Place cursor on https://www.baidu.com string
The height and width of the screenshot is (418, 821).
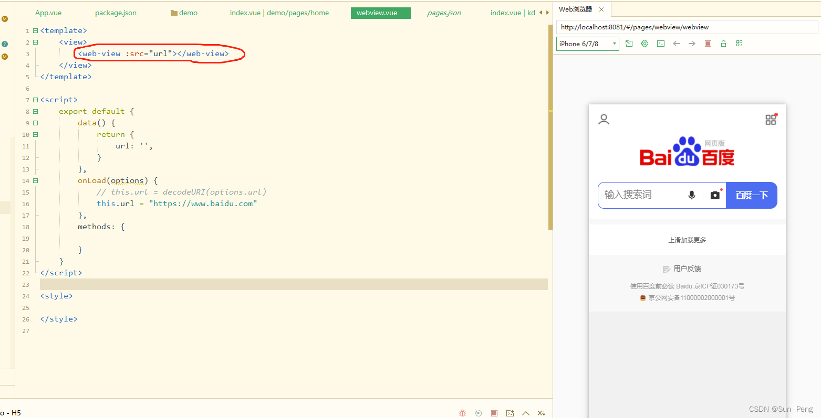tap(203, 203)
